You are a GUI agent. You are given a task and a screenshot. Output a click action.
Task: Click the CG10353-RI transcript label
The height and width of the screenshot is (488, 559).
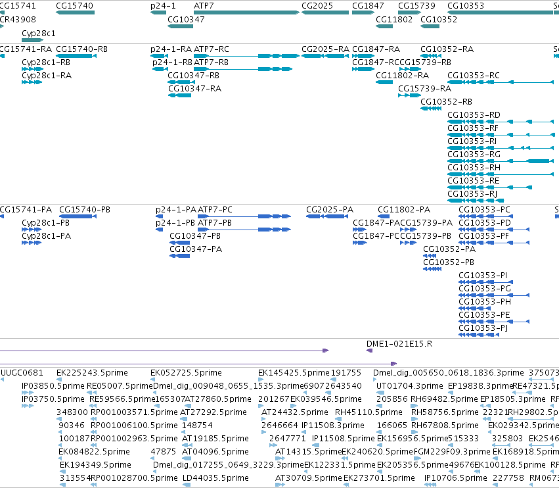click(472, 141)
